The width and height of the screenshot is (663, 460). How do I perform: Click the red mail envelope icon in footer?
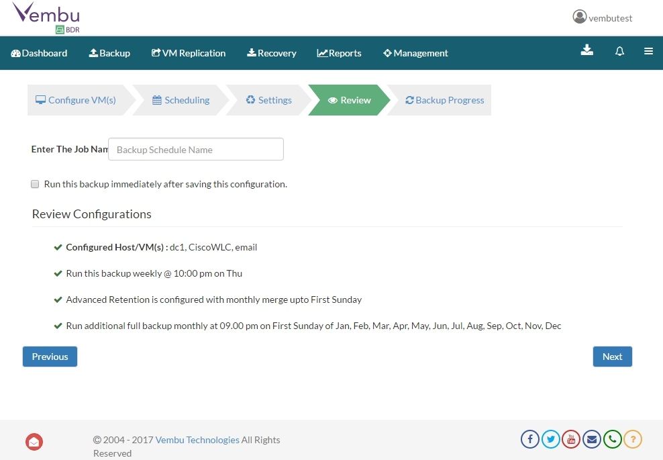pos(34,442)
